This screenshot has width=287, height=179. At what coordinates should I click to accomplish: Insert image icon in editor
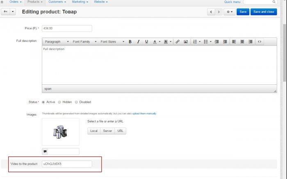[186, 42]
